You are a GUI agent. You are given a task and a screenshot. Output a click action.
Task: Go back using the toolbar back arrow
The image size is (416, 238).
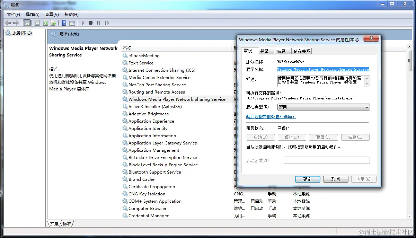pos(8,23)
